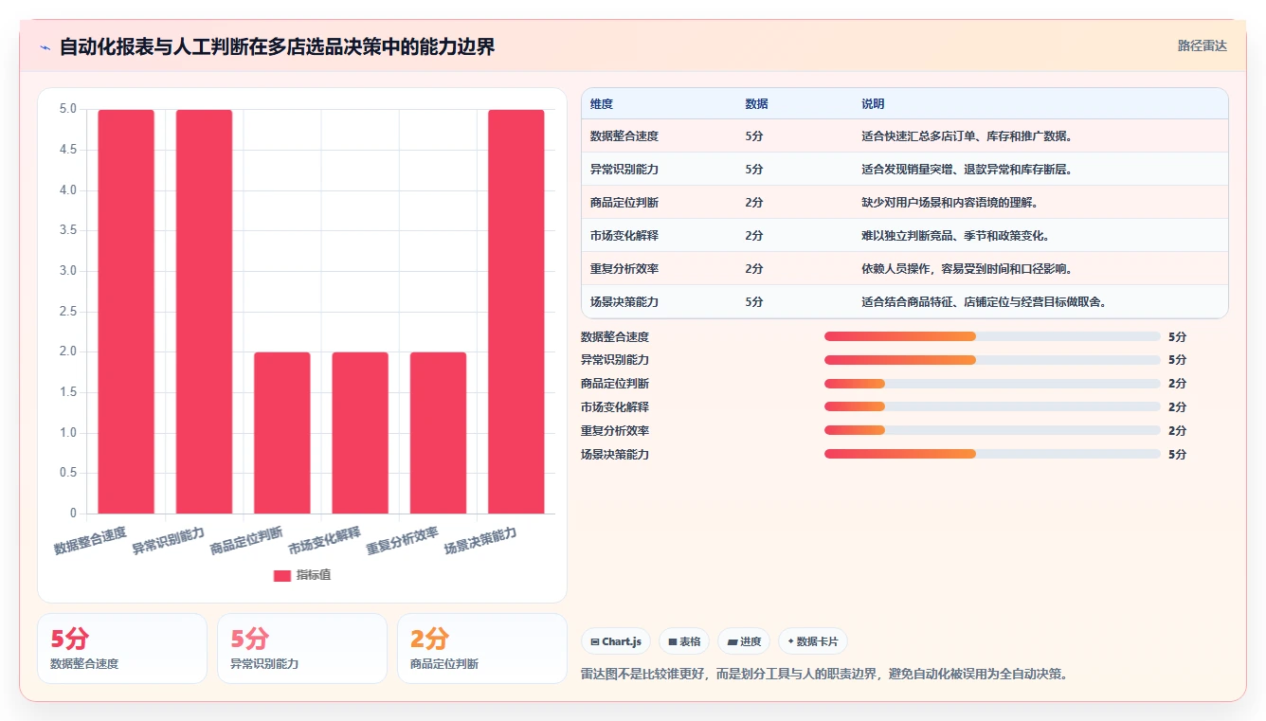Click the 异常识别能力 progress bar
Screen dimensions: 1266x721
click(x=992, y=360)
